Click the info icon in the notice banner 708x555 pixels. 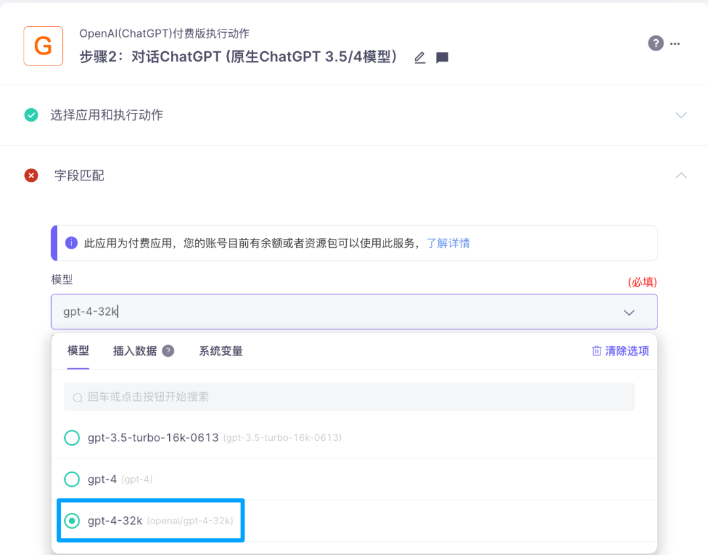click(71, 243)
